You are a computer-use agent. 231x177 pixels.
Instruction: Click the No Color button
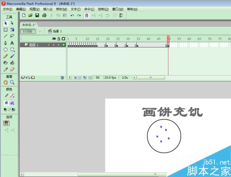click(x=9, y=110)
